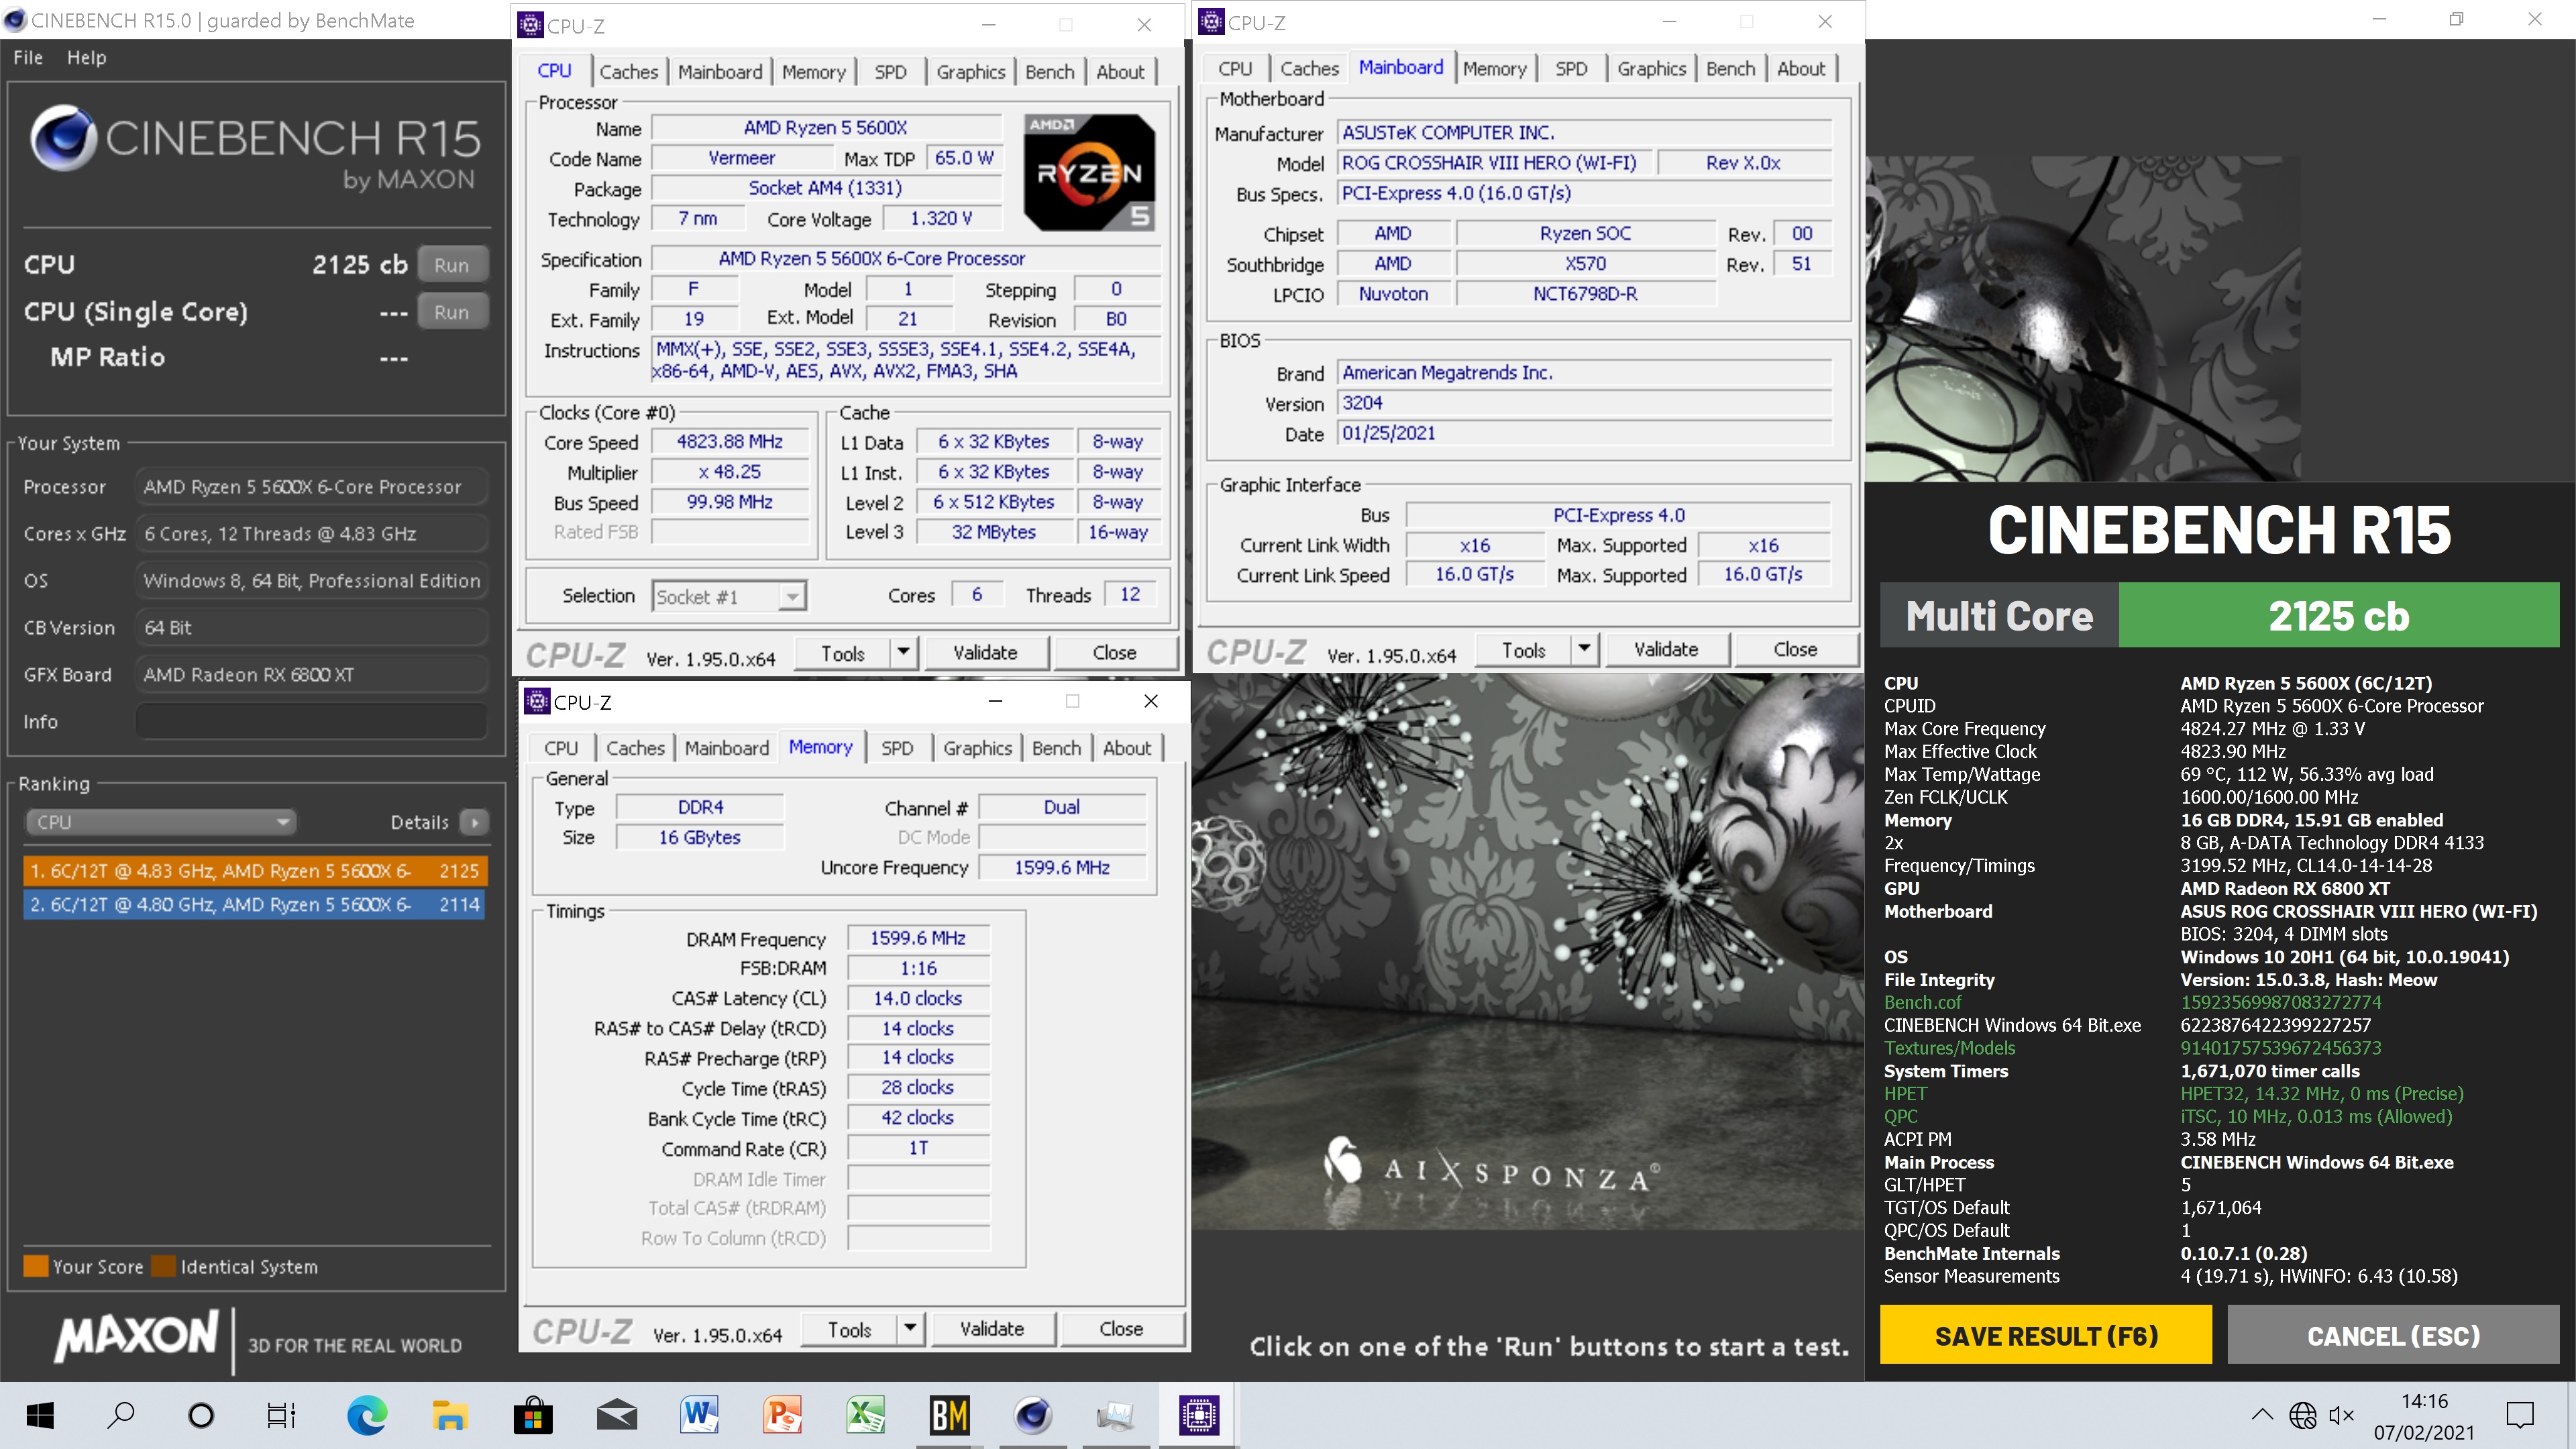The image size is (2576, 1449).
Task: Click the Info input field
Action: (x=311, y=722)
